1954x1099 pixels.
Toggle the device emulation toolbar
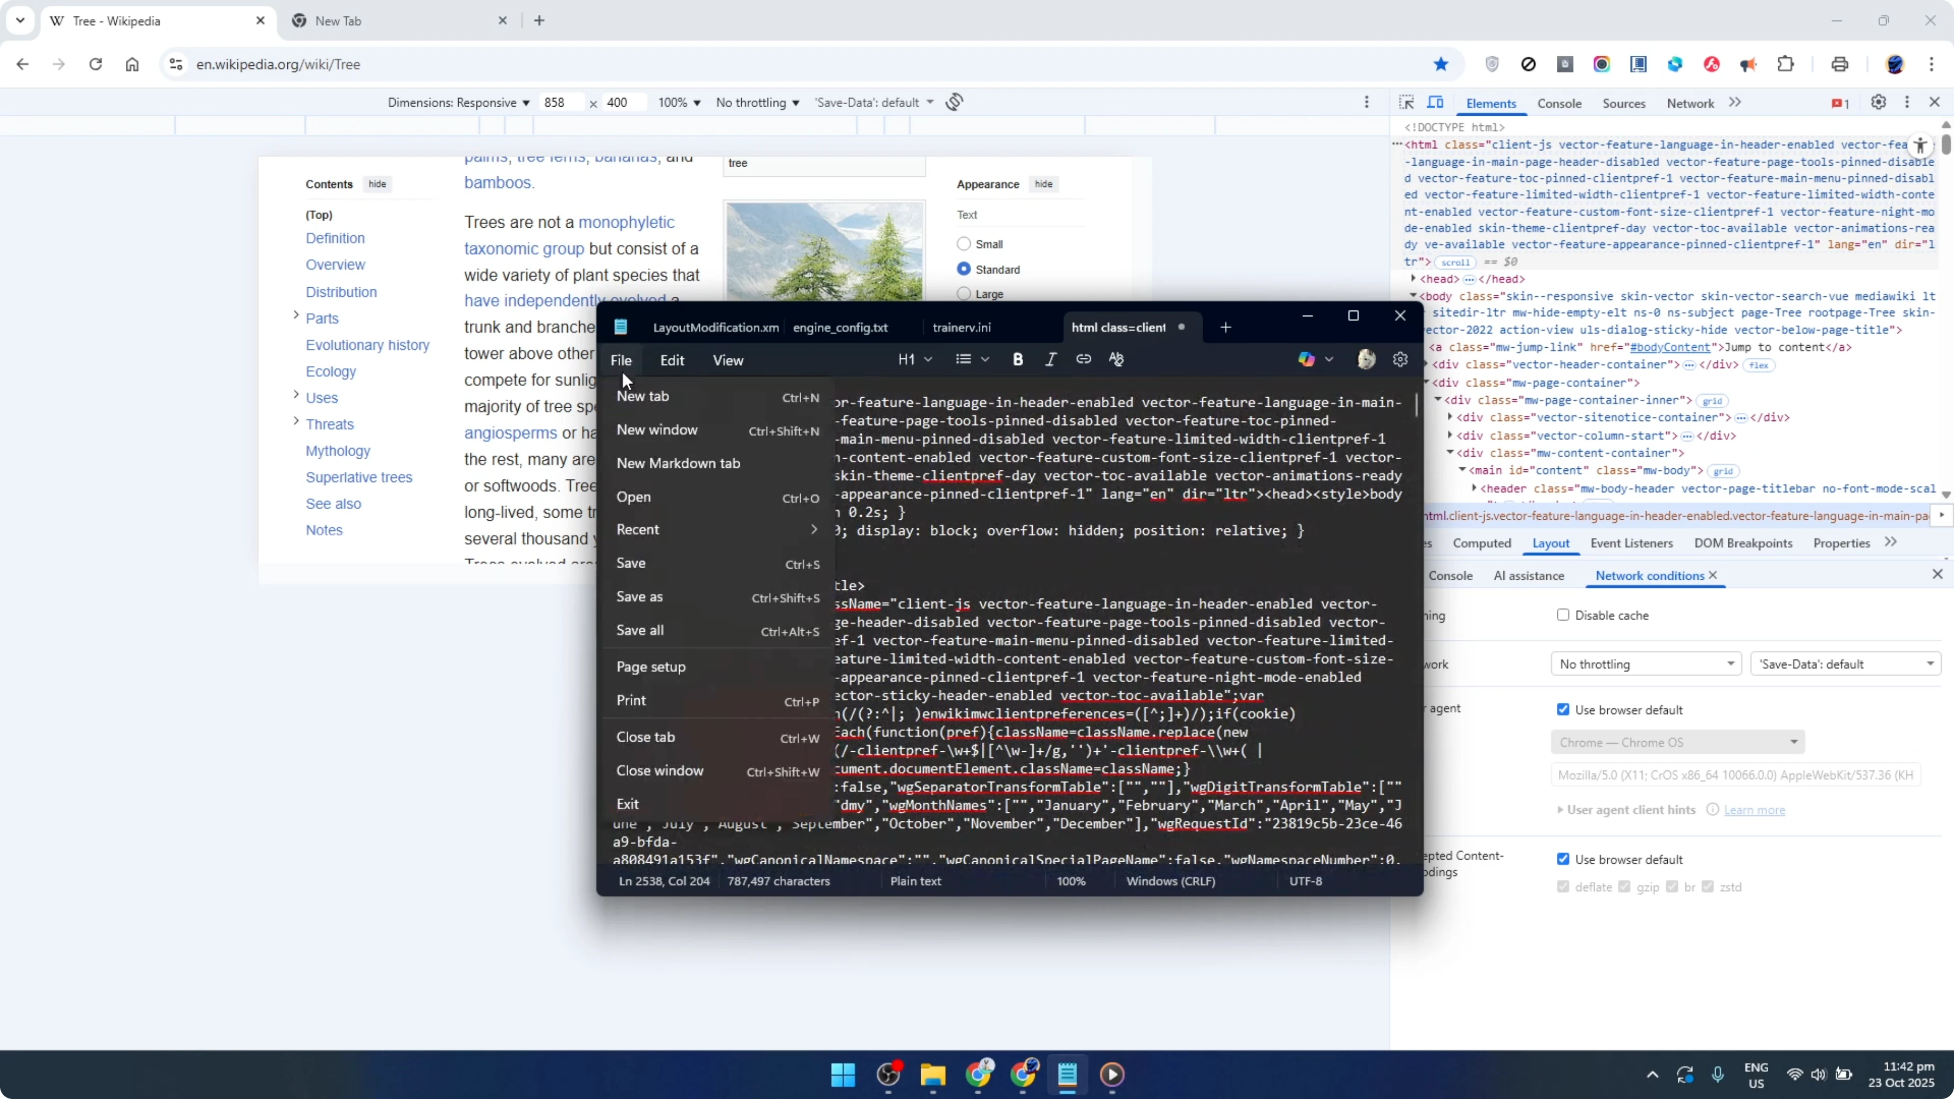click(1436, 102)
